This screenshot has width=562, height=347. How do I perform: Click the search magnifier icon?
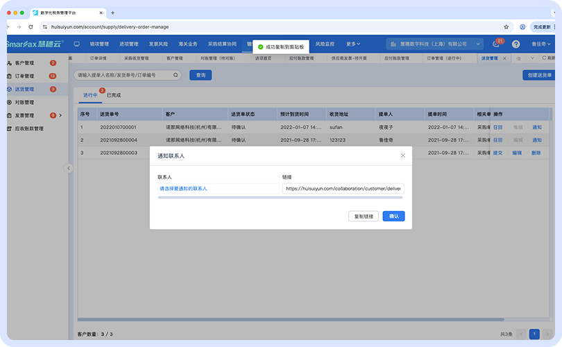[x=176, y=75]
